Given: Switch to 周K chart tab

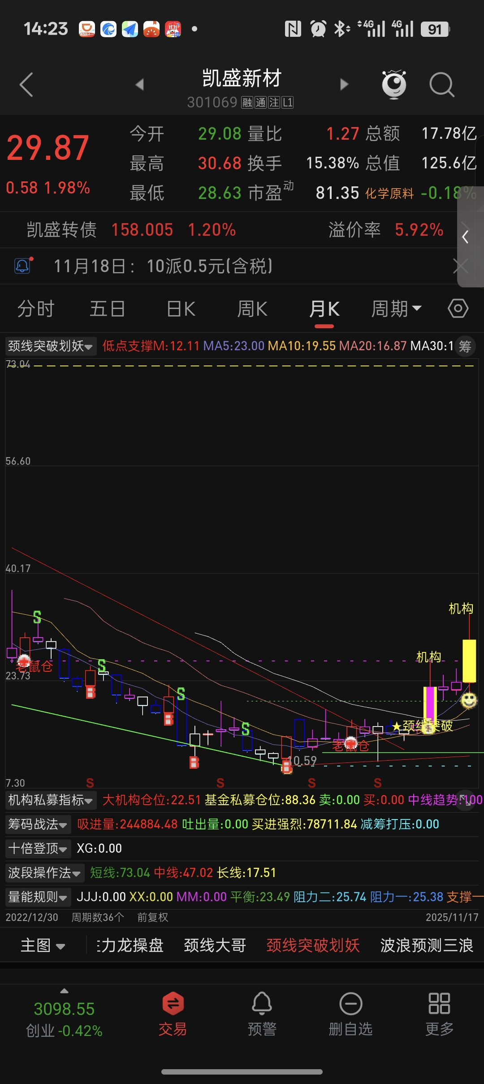Looking at the screenshot, I should pyautogui.click(x=252, y=309).
